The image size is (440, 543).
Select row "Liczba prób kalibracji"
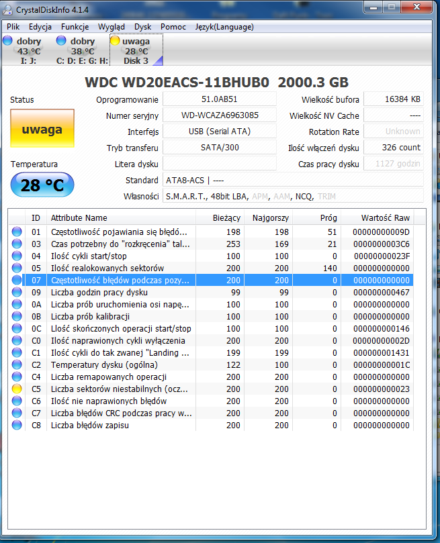click(212, 317)
